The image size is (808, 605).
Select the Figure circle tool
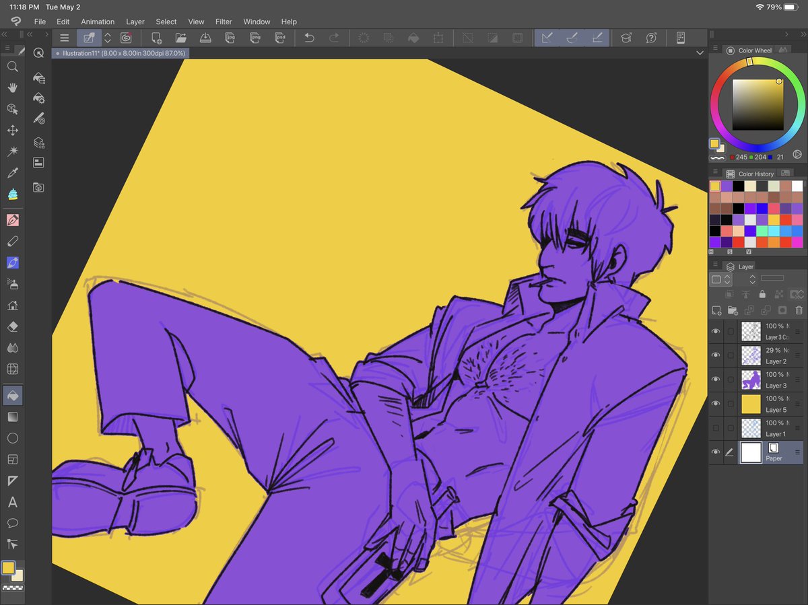12,438
